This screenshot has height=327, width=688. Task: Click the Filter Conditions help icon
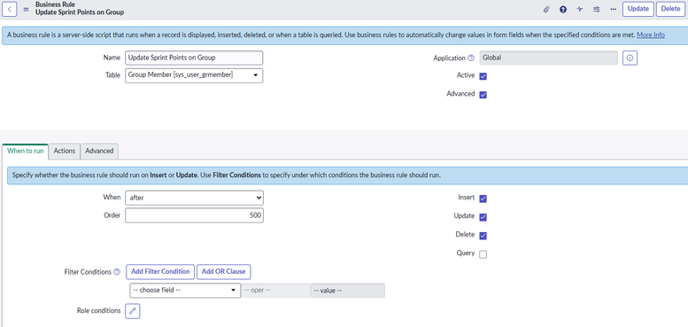(x=117, y=272)
